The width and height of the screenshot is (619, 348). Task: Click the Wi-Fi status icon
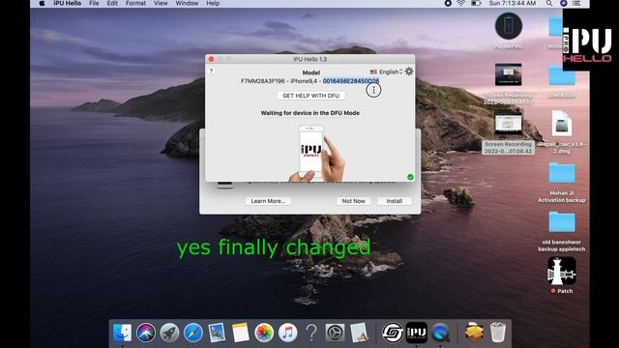460,3
